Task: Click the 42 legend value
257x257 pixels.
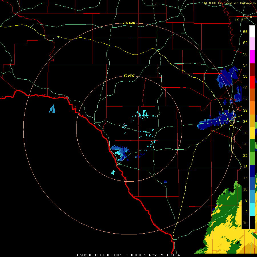Action: pyautogui.click(x=245, y=99)
